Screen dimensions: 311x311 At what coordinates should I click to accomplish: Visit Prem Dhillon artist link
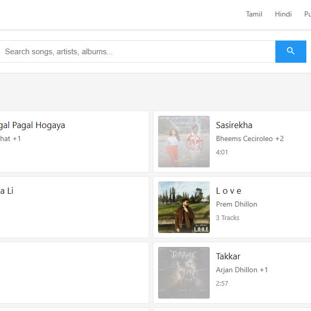pos(236,204)
